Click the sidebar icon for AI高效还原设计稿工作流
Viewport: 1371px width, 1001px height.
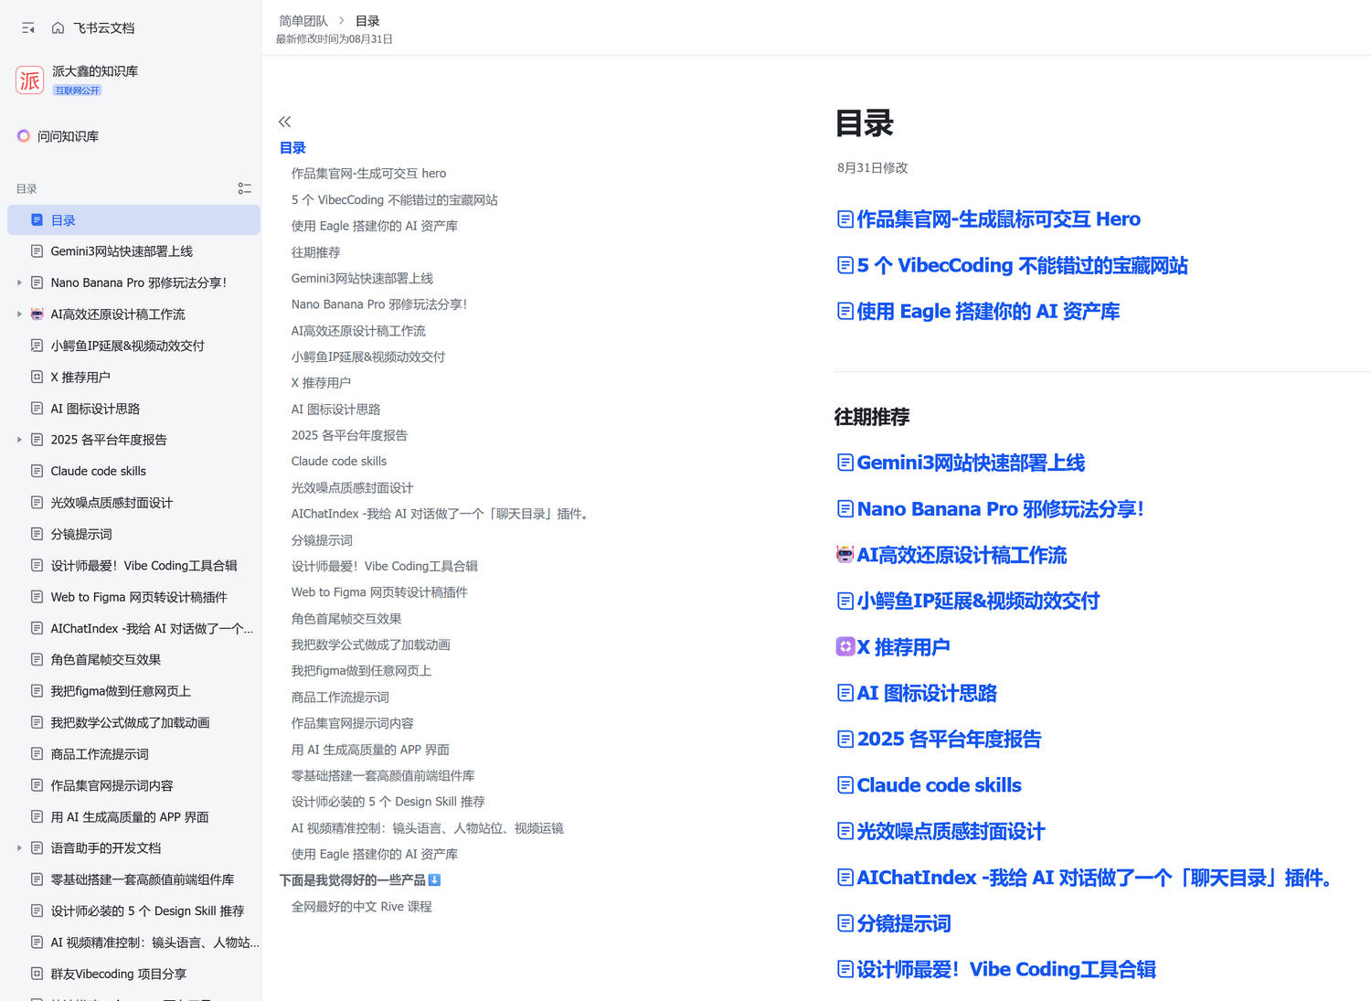37,314
